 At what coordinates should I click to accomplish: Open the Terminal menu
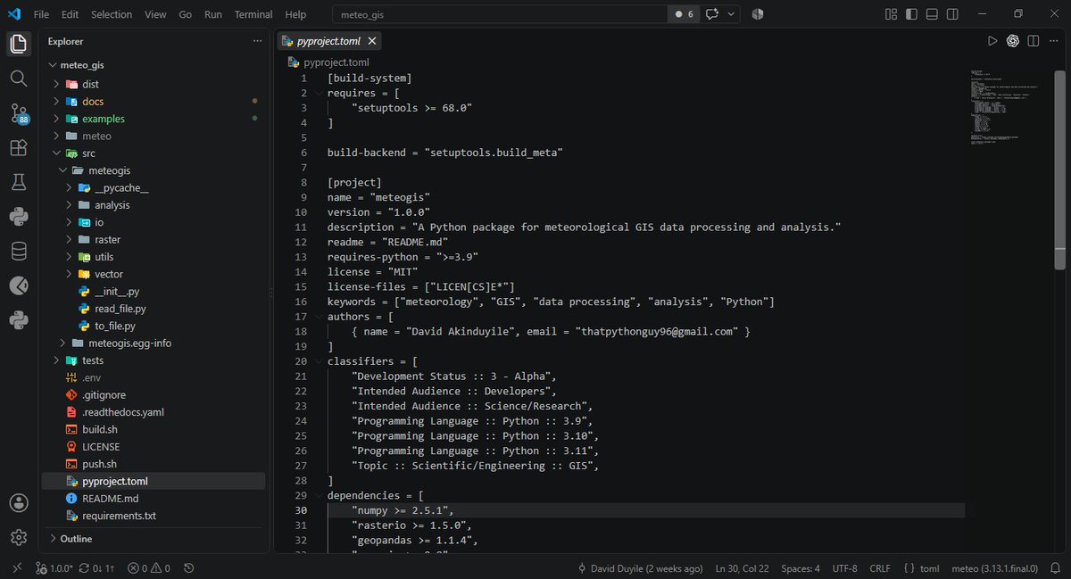coord(253,14)
